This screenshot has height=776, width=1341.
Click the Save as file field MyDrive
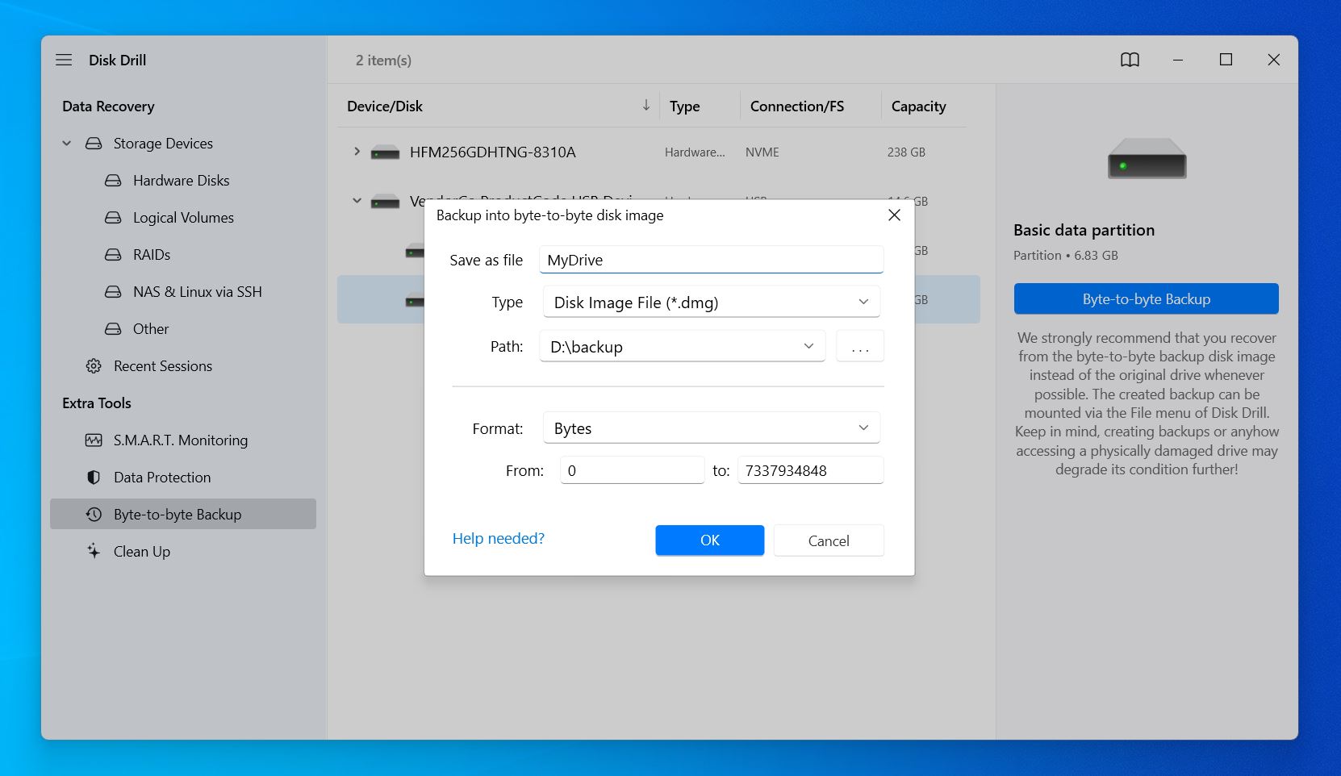[x=711, y=260]
